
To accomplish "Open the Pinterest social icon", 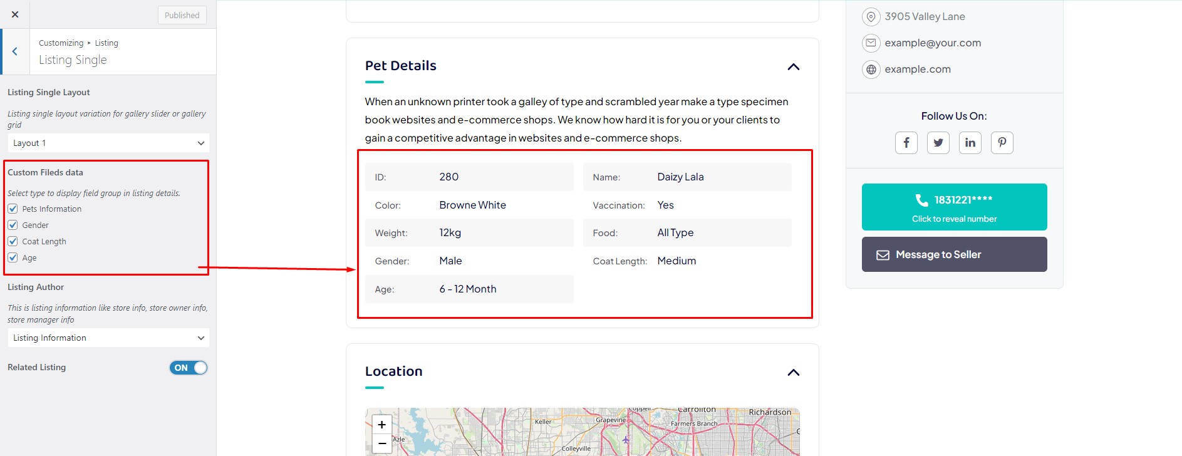I will [1002, 142].
